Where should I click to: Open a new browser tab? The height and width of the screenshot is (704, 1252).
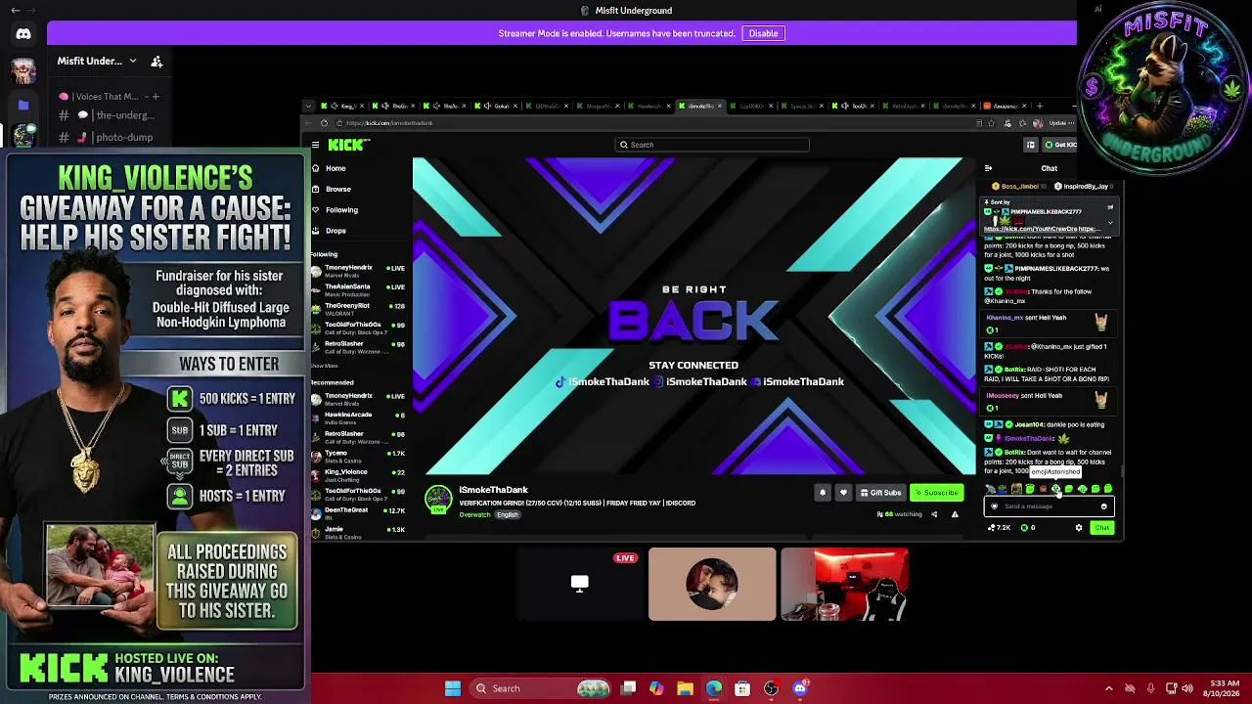(x=1040, y=106)
